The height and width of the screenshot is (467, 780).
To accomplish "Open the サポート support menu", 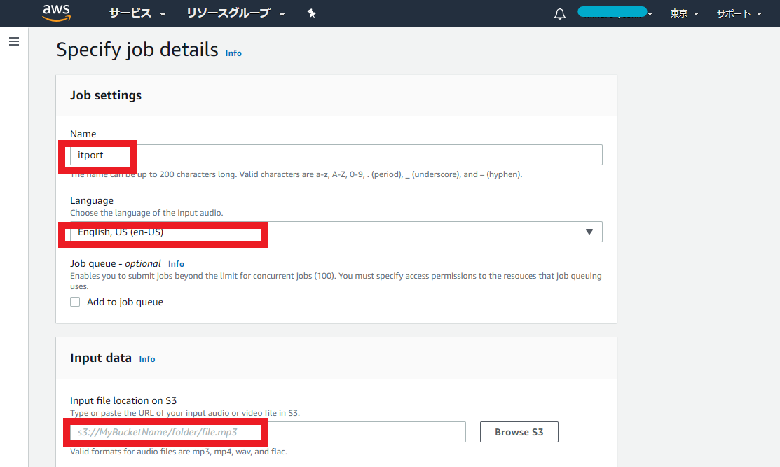I will 739,14.
